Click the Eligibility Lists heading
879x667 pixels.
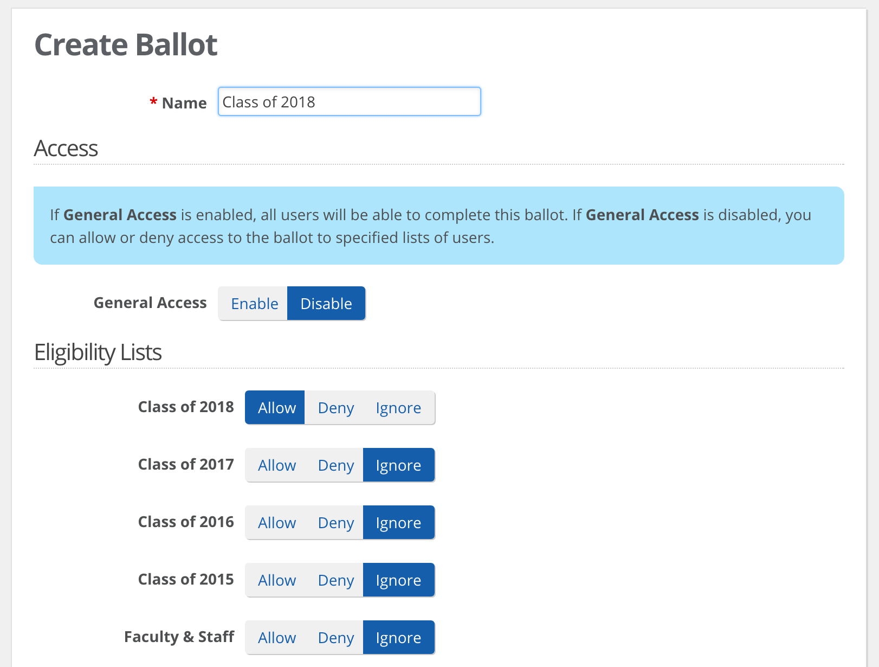coord(98,352)
